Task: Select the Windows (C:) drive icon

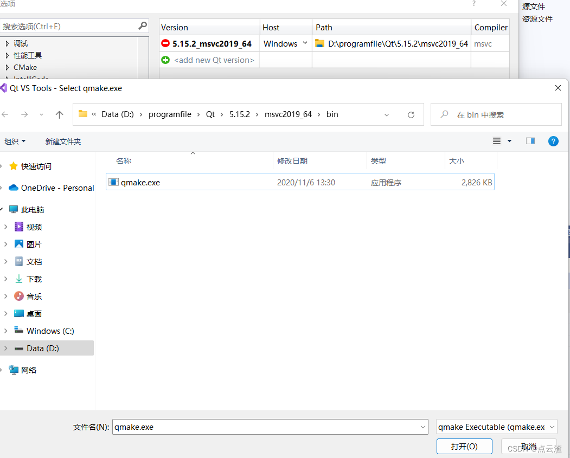Action: pos(19,330)
